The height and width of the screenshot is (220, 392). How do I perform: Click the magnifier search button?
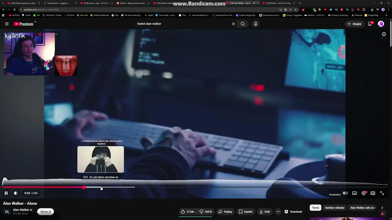click(x=243, y=24)
